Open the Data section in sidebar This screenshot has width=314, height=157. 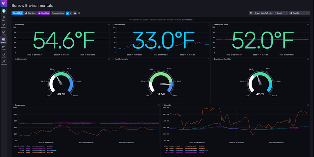tap(4, 18)
